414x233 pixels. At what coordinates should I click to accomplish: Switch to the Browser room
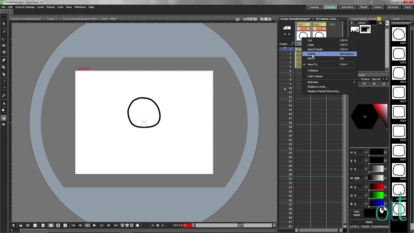[393, 7]
